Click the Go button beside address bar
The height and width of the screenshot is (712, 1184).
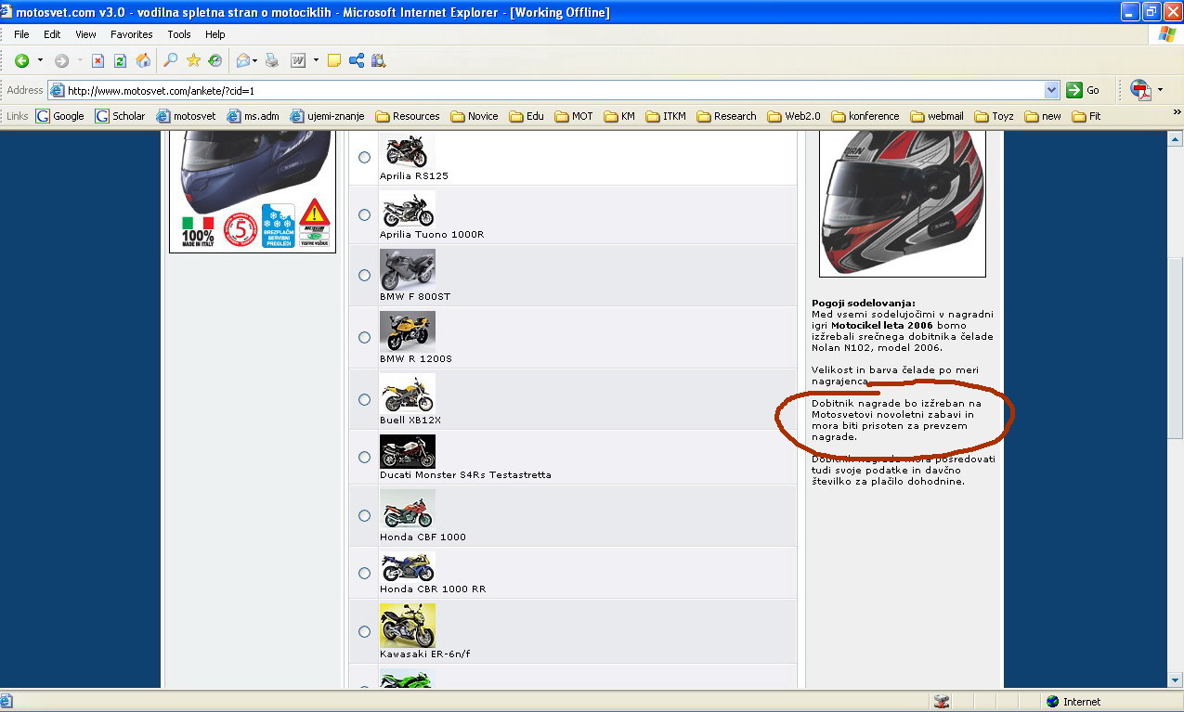[1084, 90]
